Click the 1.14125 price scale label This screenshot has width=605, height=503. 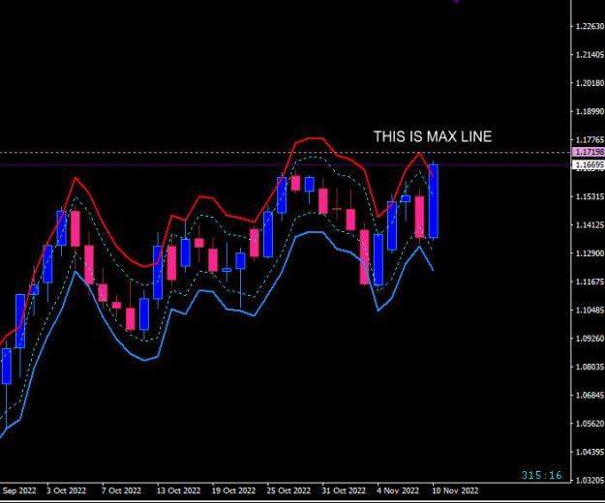(590, 225)
